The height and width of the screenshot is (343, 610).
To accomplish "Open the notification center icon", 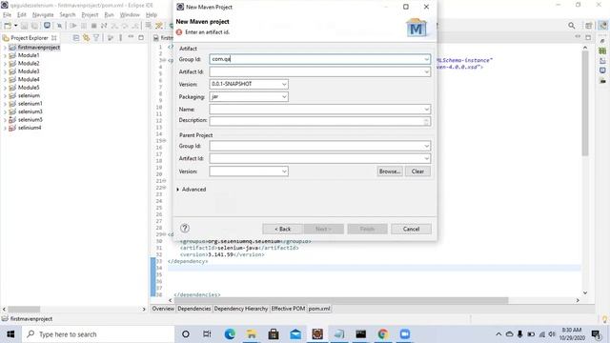I will click(595, 334).
